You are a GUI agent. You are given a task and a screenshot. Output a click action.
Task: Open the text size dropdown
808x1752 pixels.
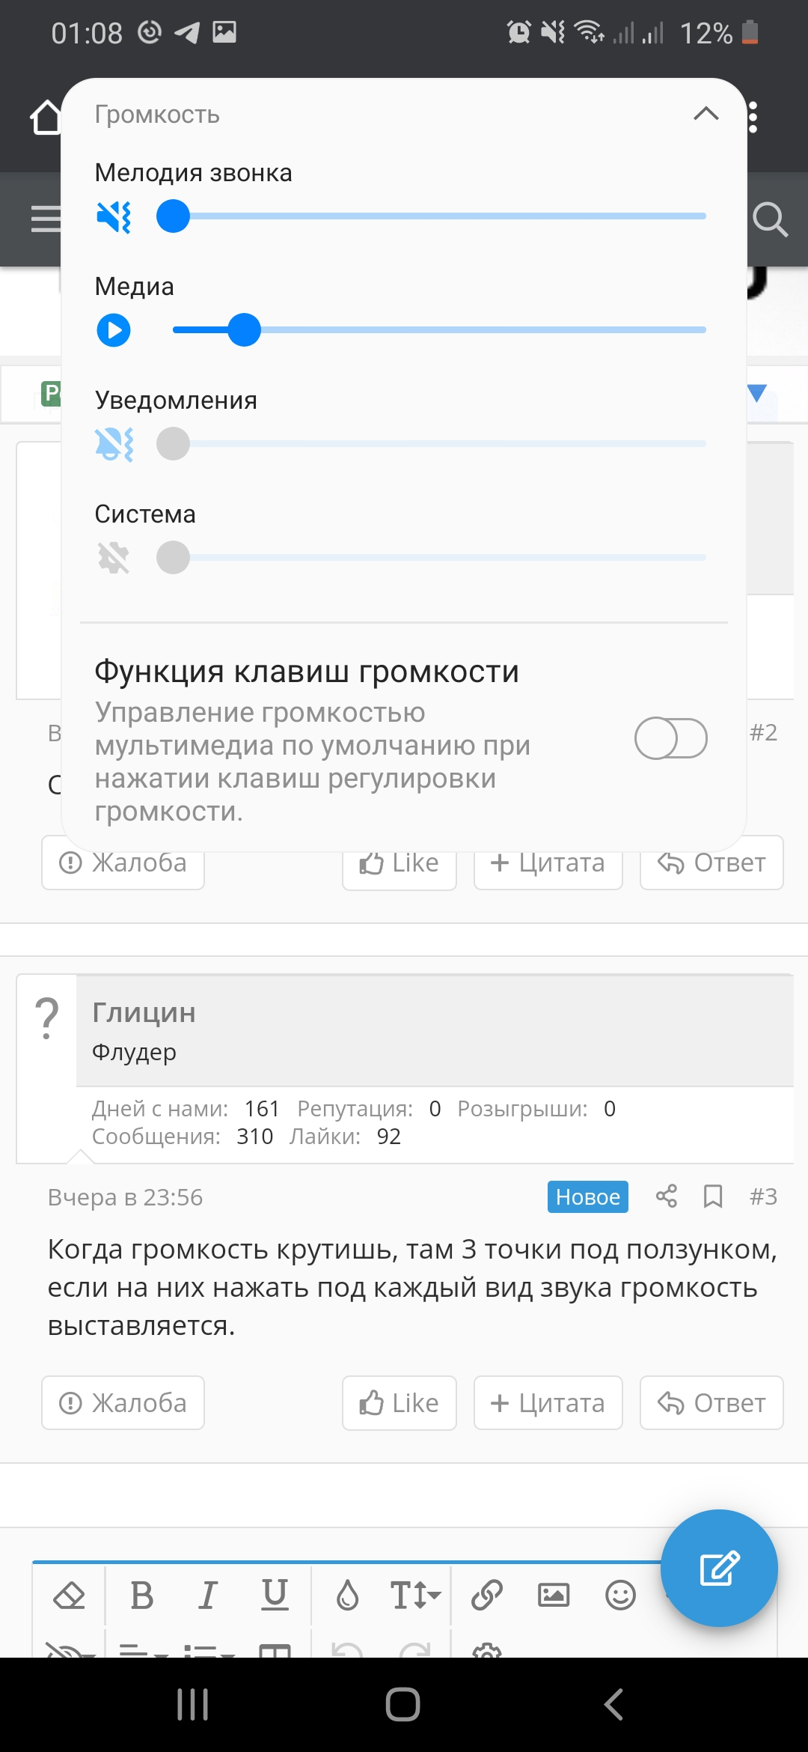pyautogui.click(x=415, y=1595)
